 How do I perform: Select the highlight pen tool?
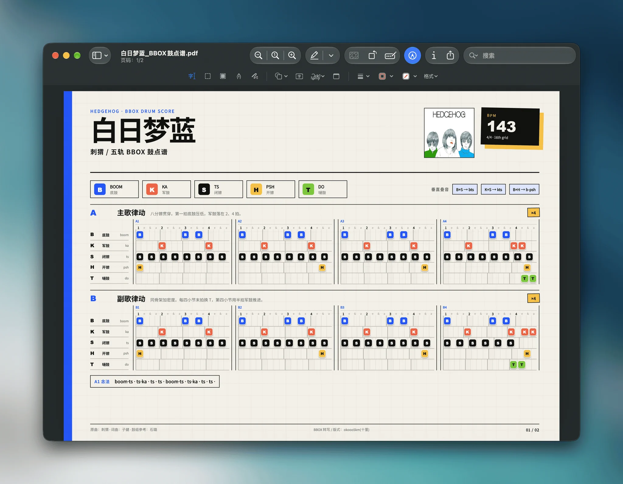[x=314, y=55]
